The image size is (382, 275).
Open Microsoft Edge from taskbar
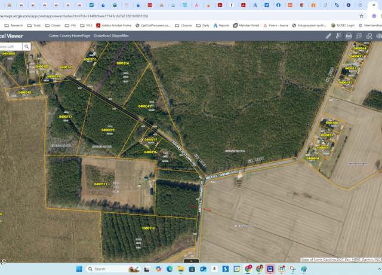click(x=170, y=269)
